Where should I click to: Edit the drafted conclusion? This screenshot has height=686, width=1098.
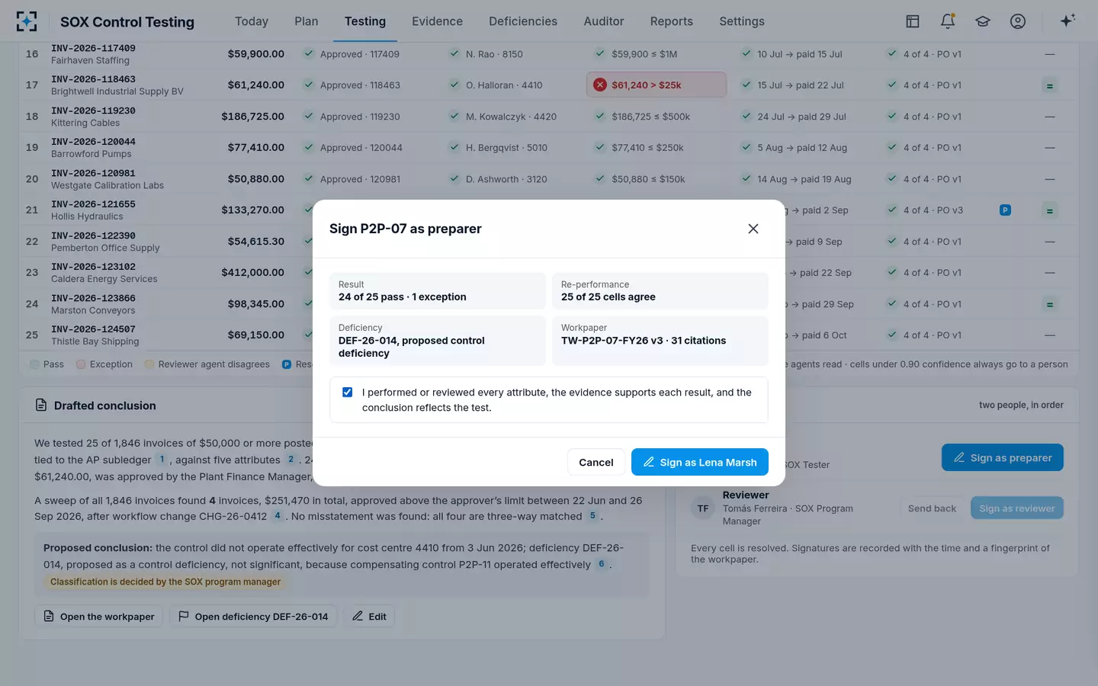click(369, 617)
